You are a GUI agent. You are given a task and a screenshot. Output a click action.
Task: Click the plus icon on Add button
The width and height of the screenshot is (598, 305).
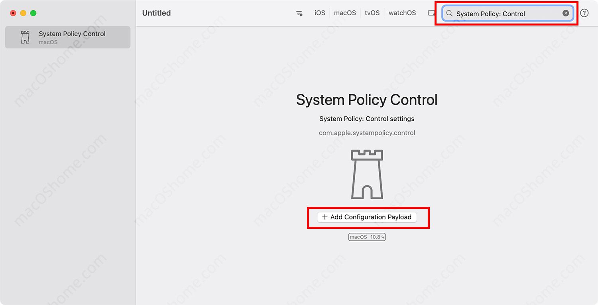(x=325, y=217)
